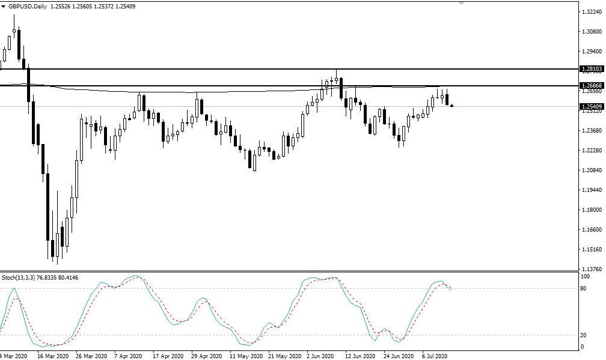Viewport: 606px width, 360px height.
Task: Click the 80 level on stochastic scale
Action: (584, 288)
